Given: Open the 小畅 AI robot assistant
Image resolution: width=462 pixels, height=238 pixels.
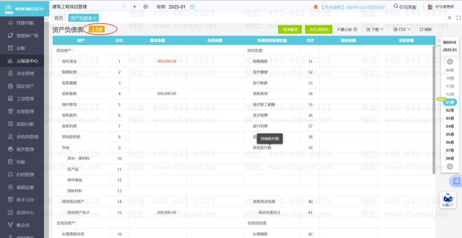Looking at the screenshot, I should [x=447, y=200].
